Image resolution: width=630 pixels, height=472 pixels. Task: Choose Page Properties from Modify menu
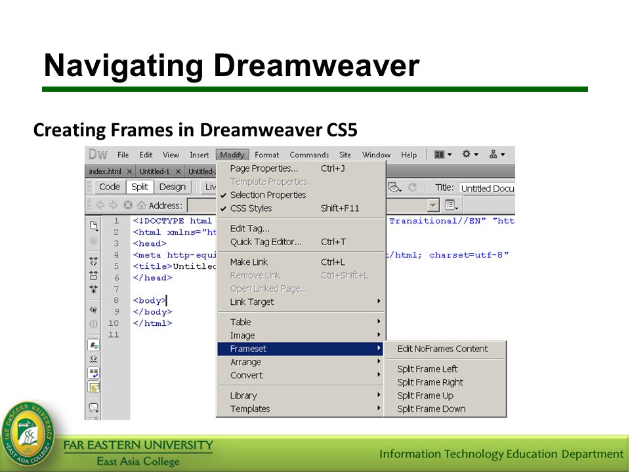click(x=301, y=168)
